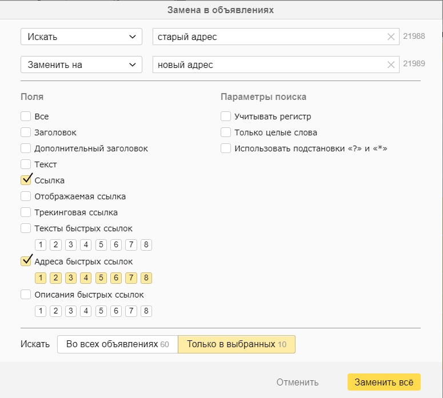Toggle quick link 7 under Описания быстрых ссылок
Image resolution: width=443 pixels, height=398 pixels.
point(131,311)
